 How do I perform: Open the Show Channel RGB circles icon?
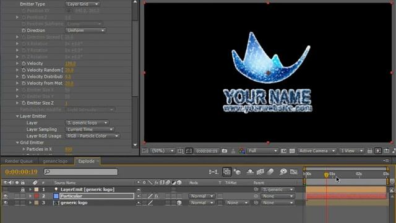tap(242, 151)
